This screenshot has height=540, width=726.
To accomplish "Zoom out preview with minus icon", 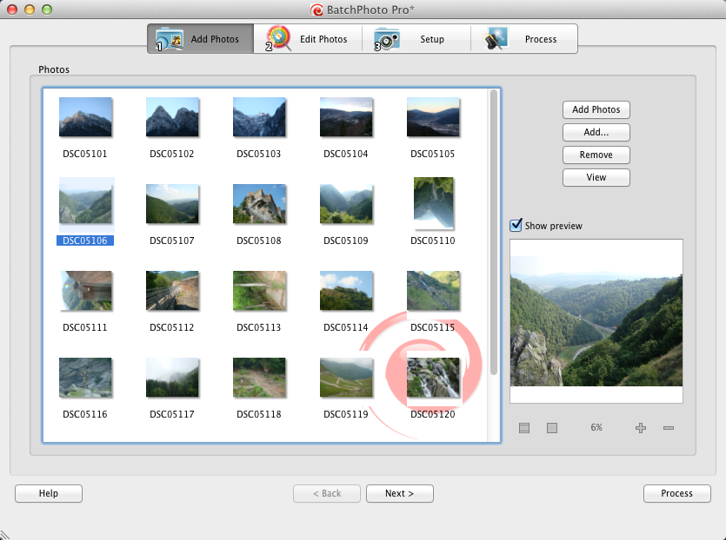I will coord(669,428).
